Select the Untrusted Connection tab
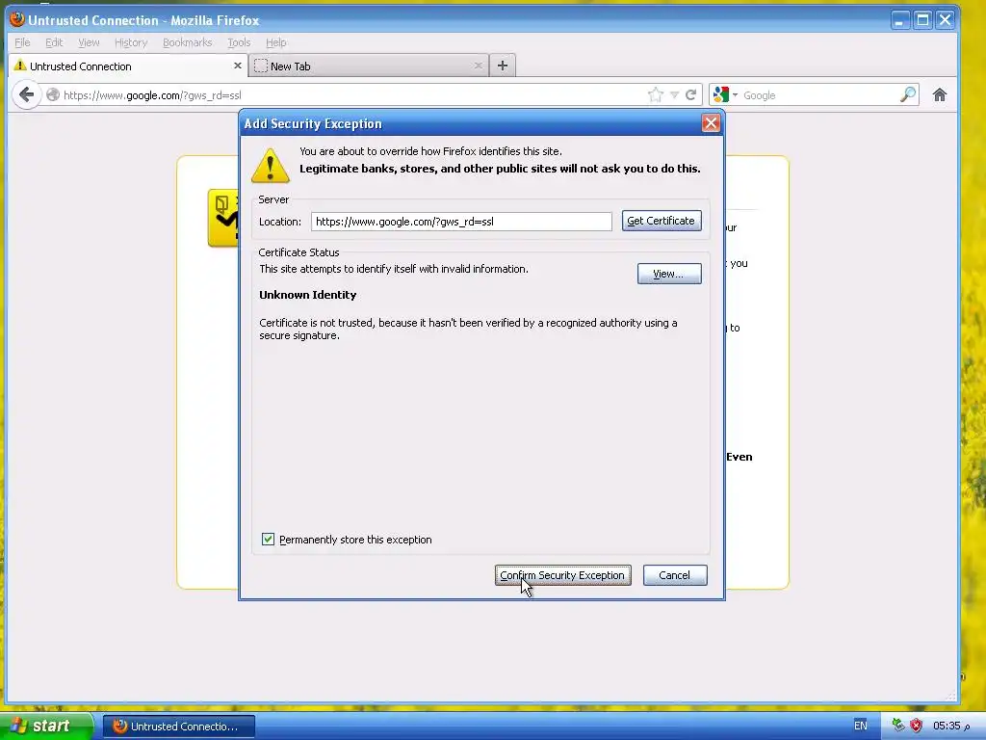The height and width of the screenshot is (740, 986). coord(128,66)
